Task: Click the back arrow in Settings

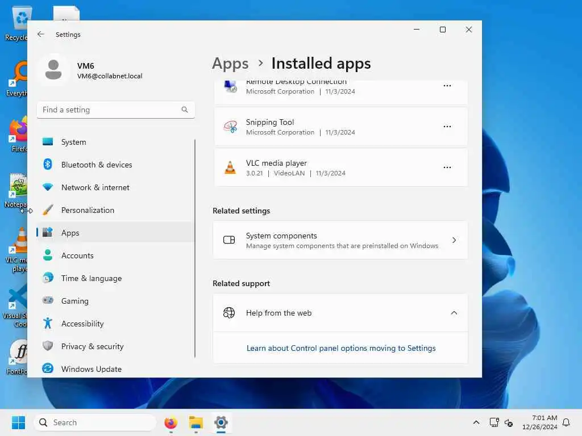Action: point(41,34)
